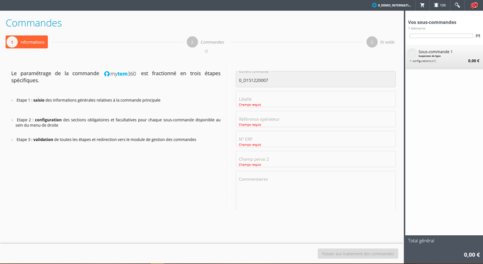Open the 0_DEMO_INTERNATI... perimeter selector
Image resolution: width=483 pixels, height=264 pixels.
point(392,5)
